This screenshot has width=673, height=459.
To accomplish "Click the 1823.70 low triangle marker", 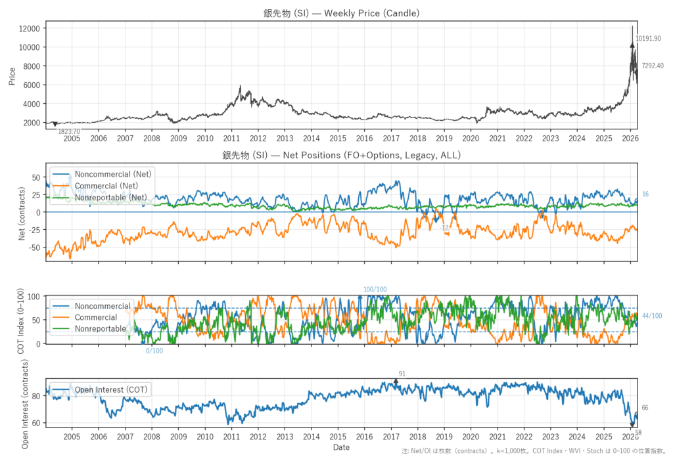I will pyautogui.click(x=55, y=124).
